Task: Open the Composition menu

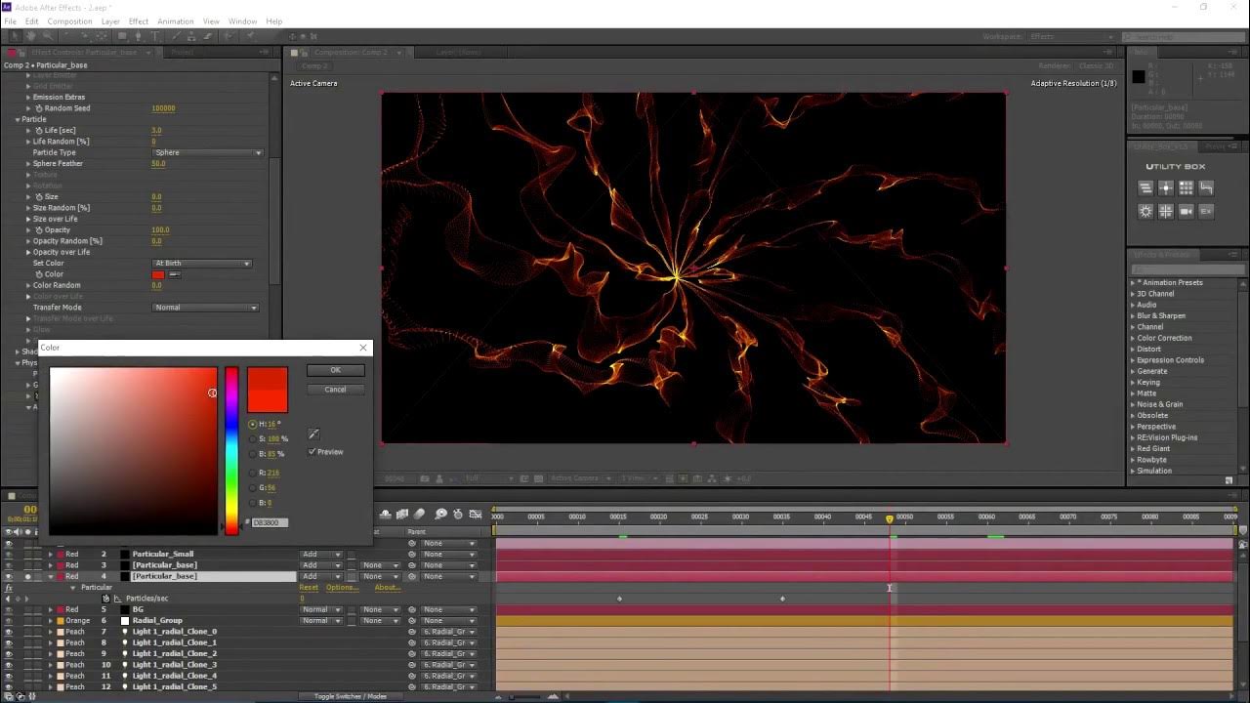Action: [69, 21]
